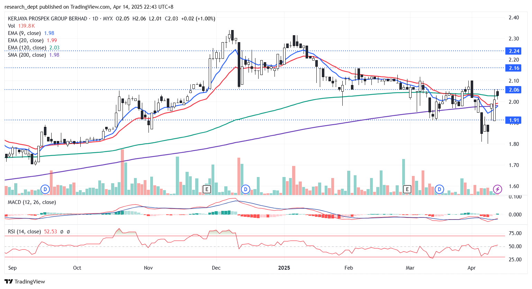The image size is (532, 289).
Task: Click the purple lightning bolt marker
Action: pos(497,189)
